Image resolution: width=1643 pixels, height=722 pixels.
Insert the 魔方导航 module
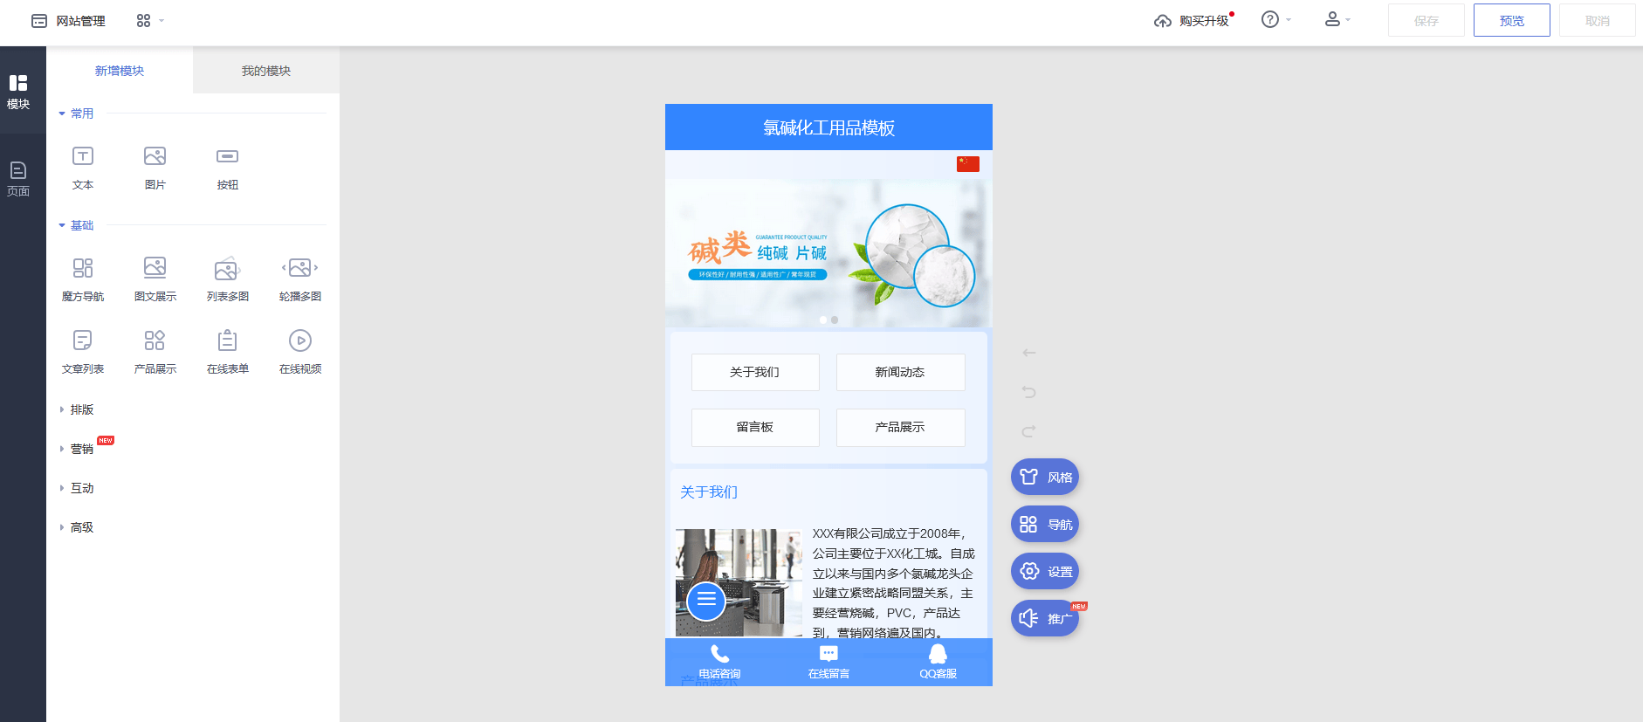(x=83, y=279)
